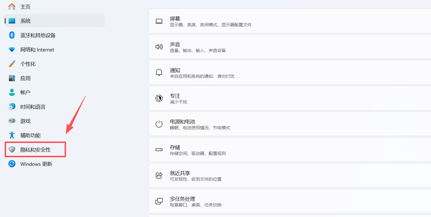Image resolution: width=431 pixels, height=217 pixels.
Task: Click the text 音量、输出、输入、声音设备
Action: pos(198,51)
